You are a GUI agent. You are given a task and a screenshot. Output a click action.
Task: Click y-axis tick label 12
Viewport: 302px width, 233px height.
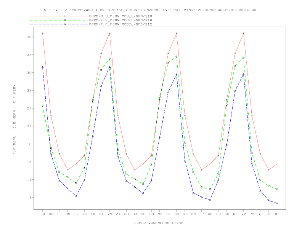pyautogui.click(x=29, y=180)
